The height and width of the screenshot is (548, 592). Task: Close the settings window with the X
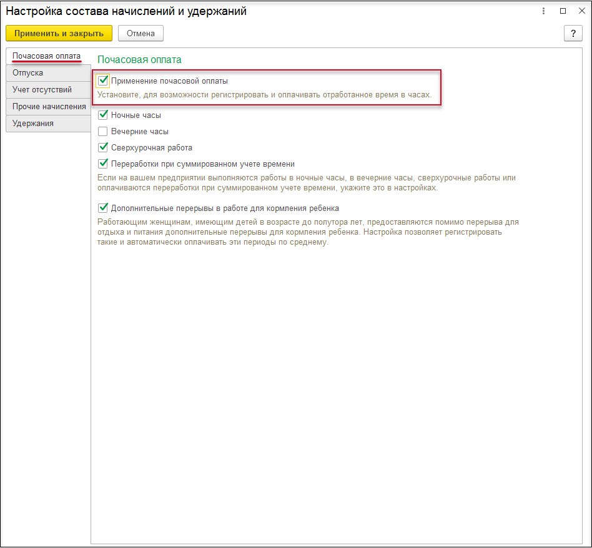(x=582, y=11)
